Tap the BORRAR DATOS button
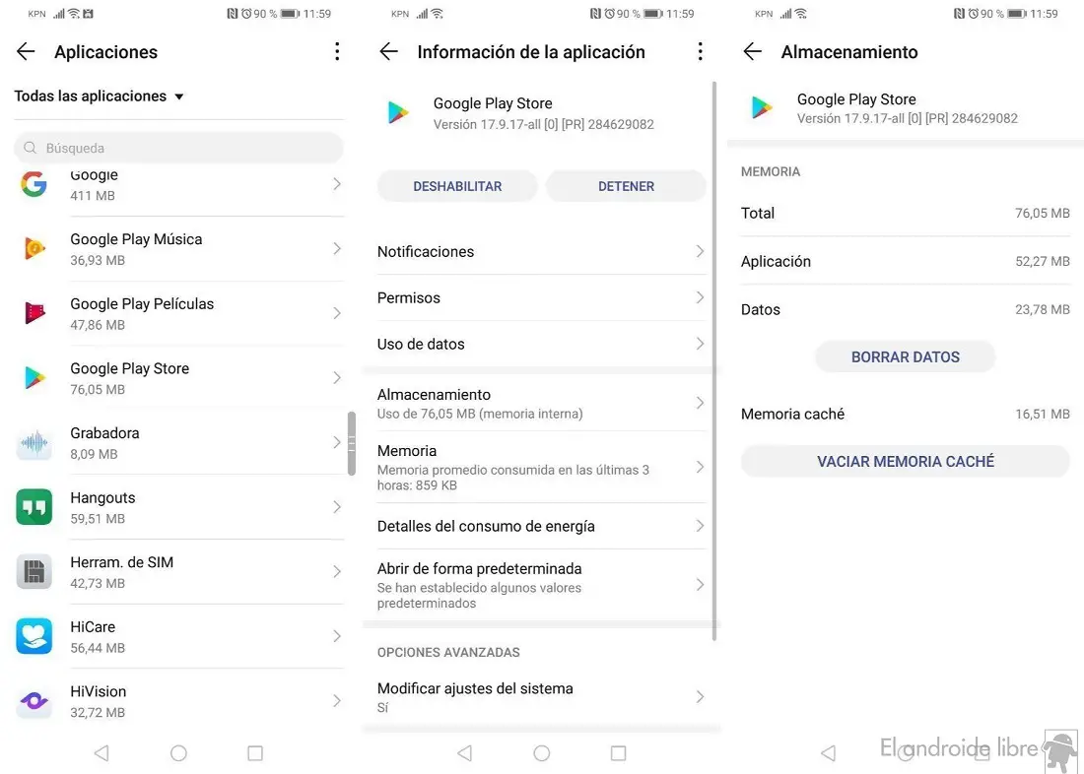 point(905,357)
